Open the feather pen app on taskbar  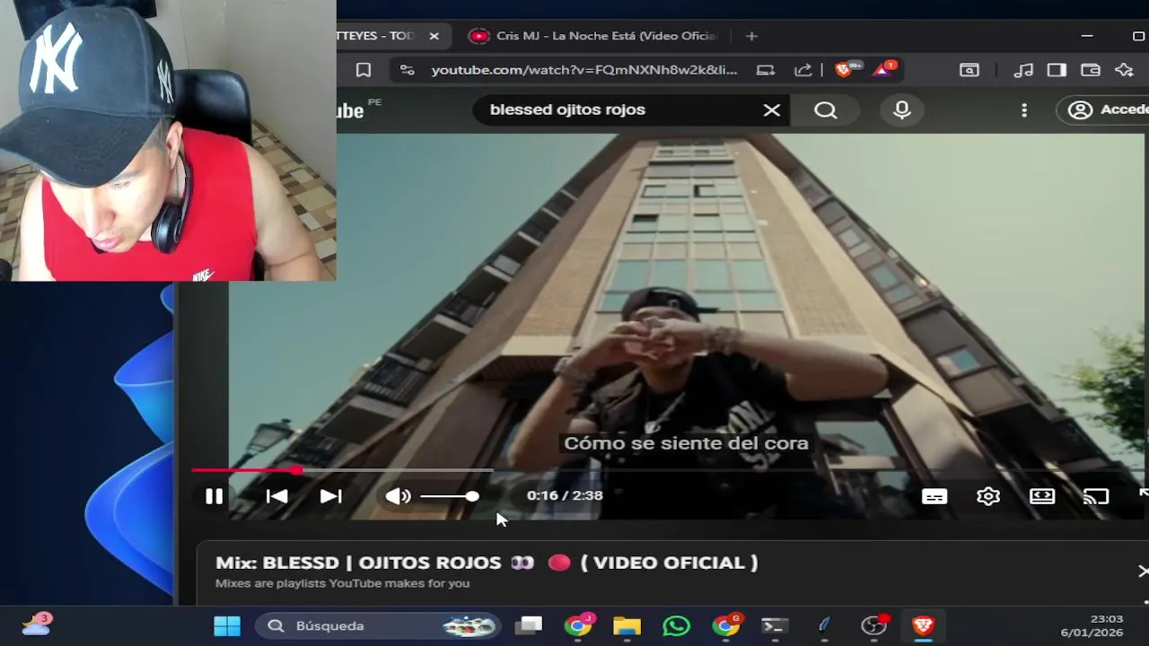pos(824,625)
